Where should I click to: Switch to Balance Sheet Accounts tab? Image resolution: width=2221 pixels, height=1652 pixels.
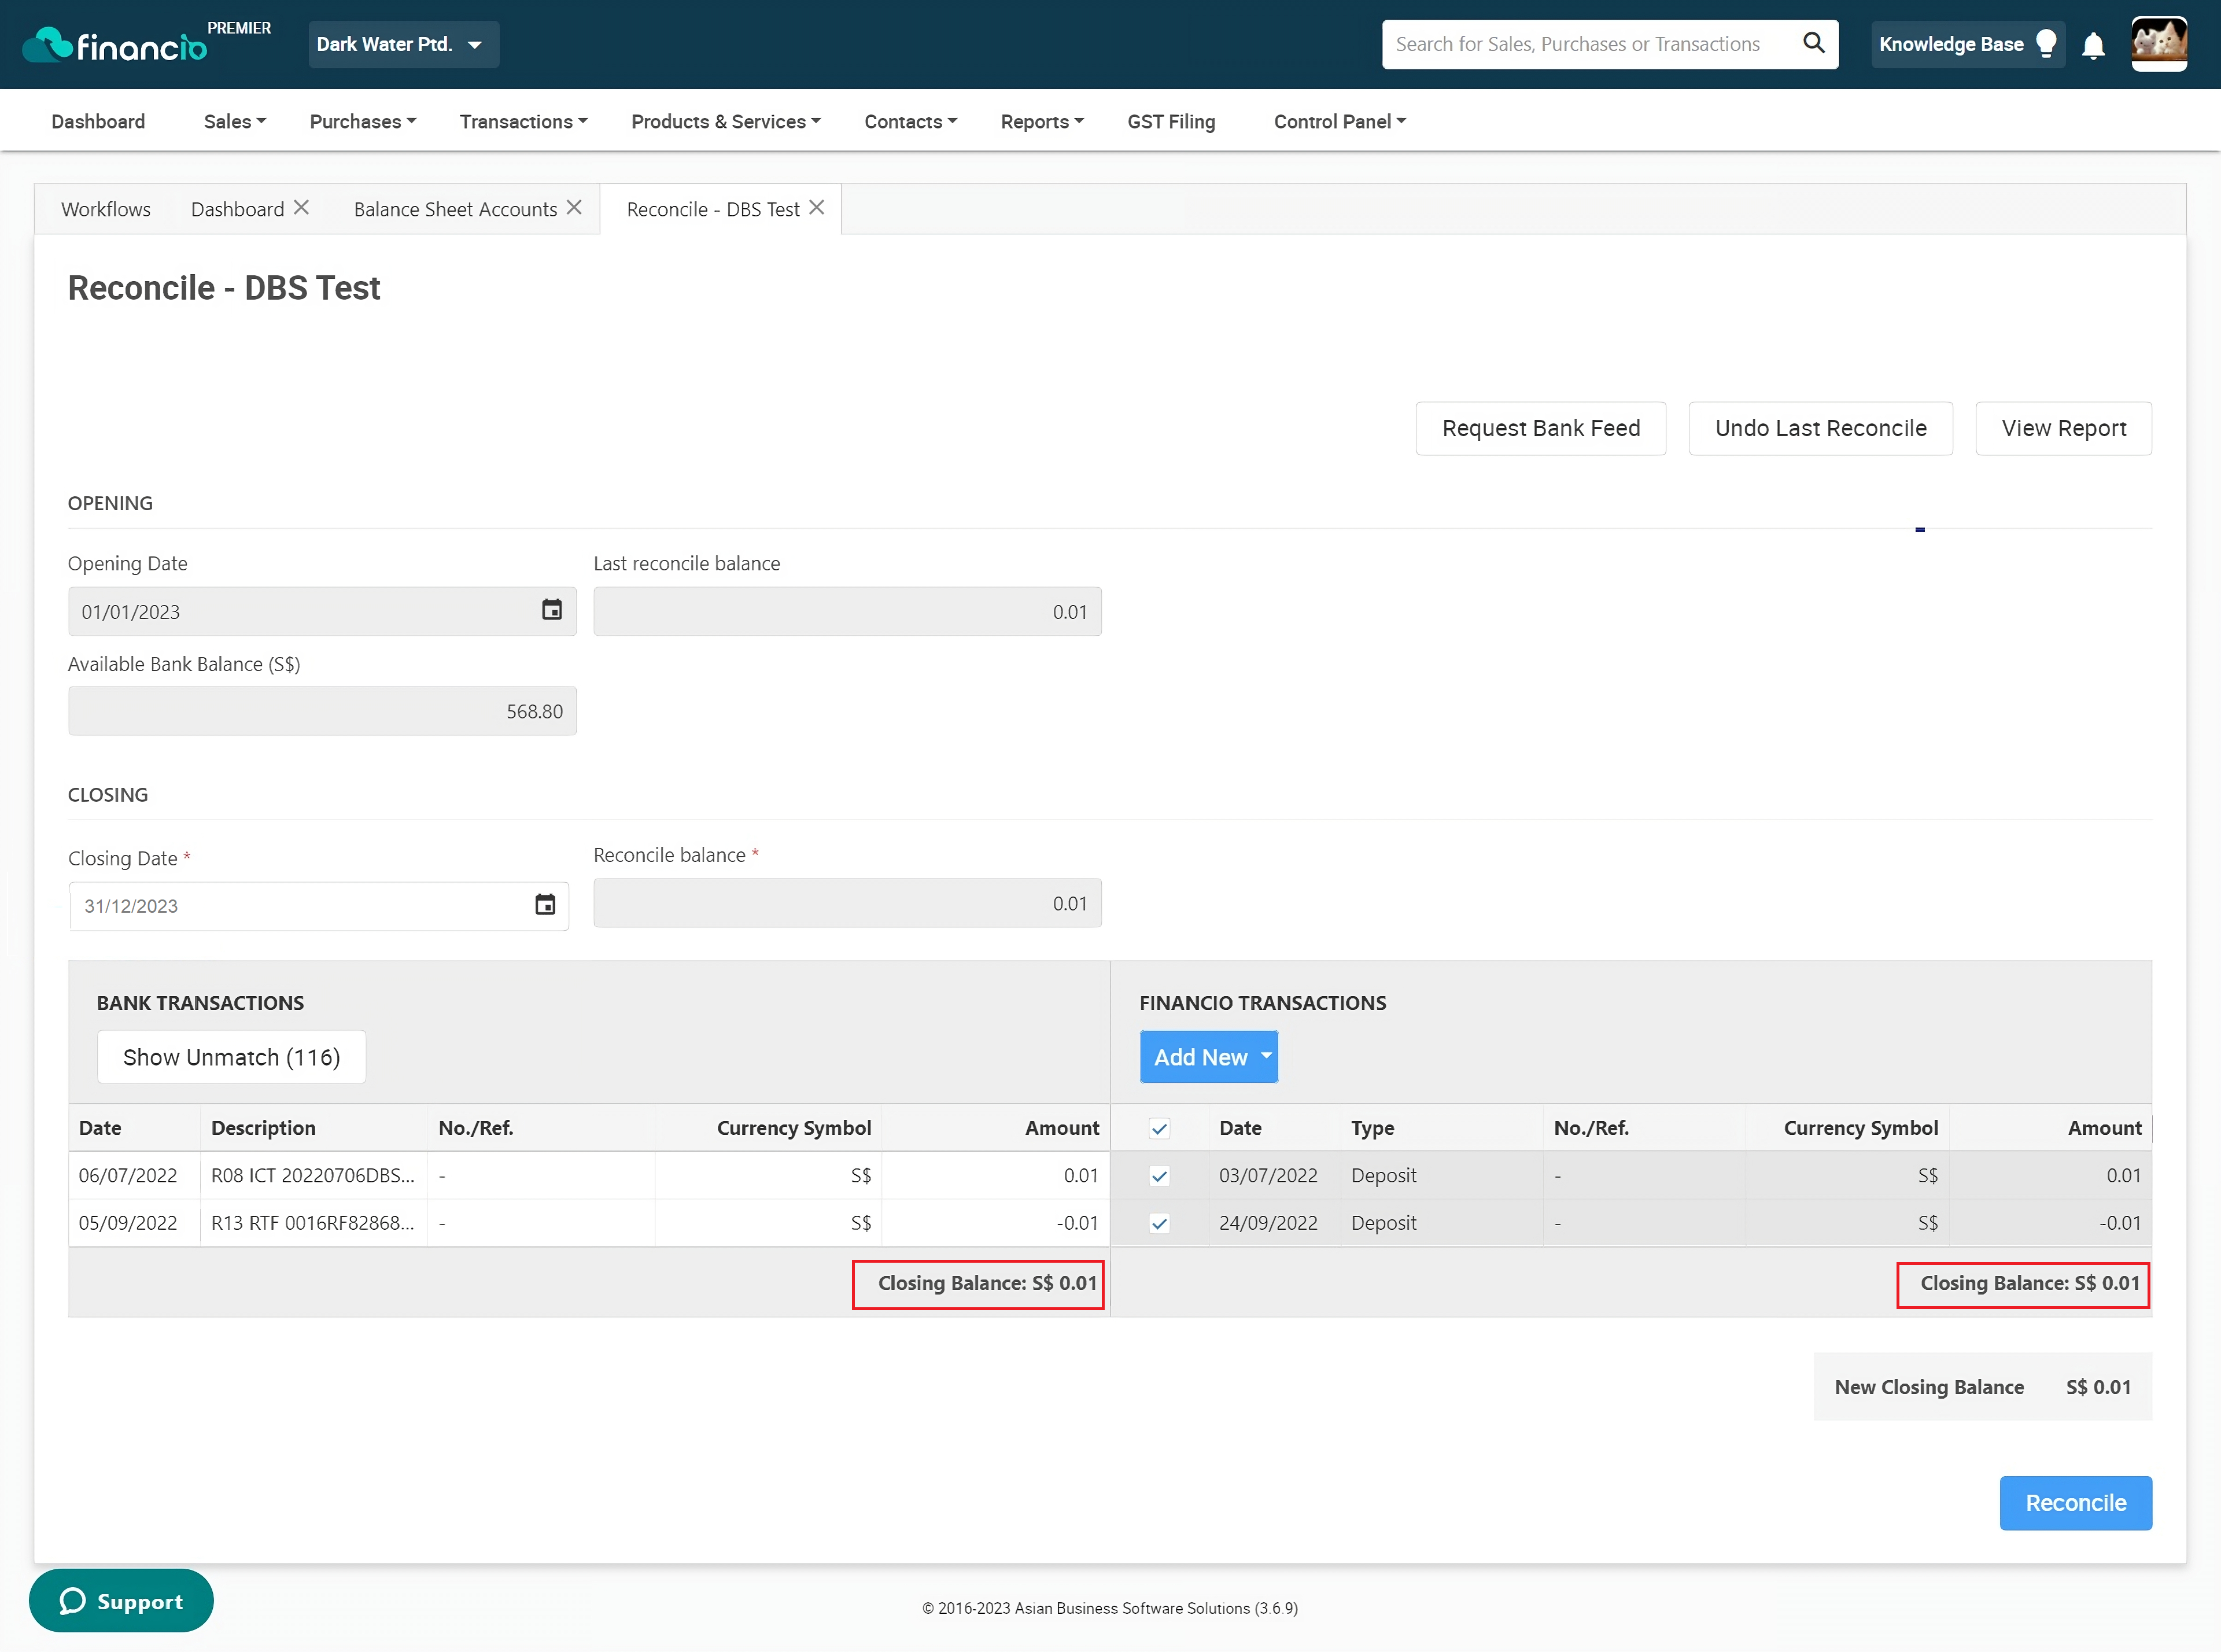pos(455,209)
